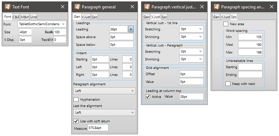Open the 1st line Stretching dropdown
This screenshot has height=136, width=279.
tap(191, 29)
